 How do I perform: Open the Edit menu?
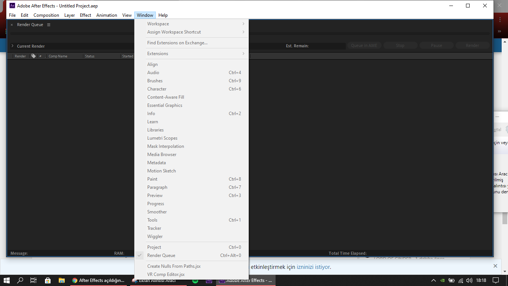(25, 15)
